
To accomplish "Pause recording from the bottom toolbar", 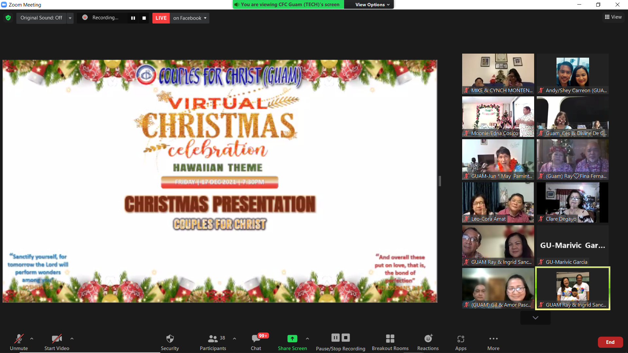I will click(x=336, y=338).
